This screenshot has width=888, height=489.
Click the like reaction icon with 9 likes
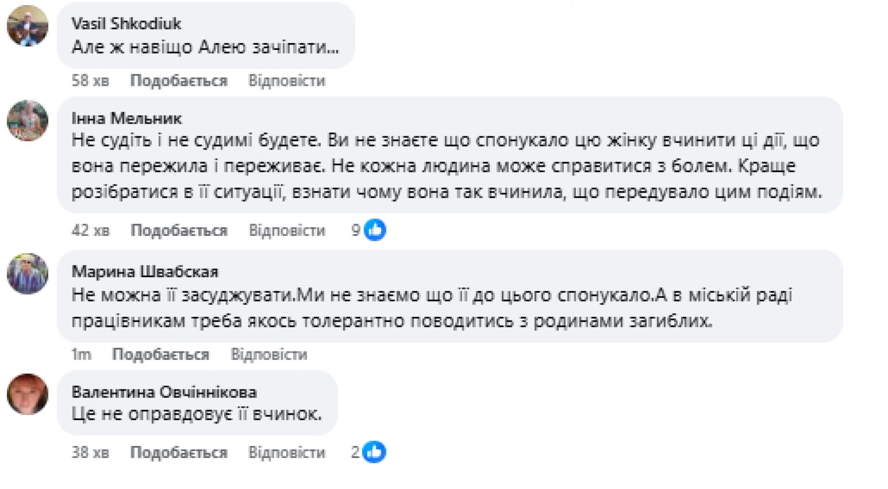tap(375, 230)
